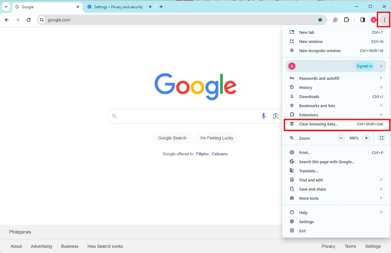Image resolution: width=391 pixels, height=253 pixels.
Task: Open the side panel icon
Action: click(x=362, y=20)
